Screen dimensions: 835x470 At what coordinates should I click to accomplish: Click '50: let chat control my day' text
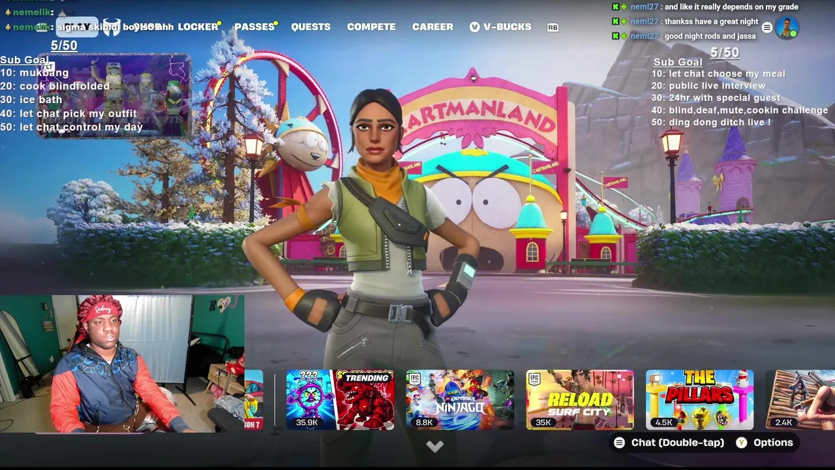(x=71, y=127)
